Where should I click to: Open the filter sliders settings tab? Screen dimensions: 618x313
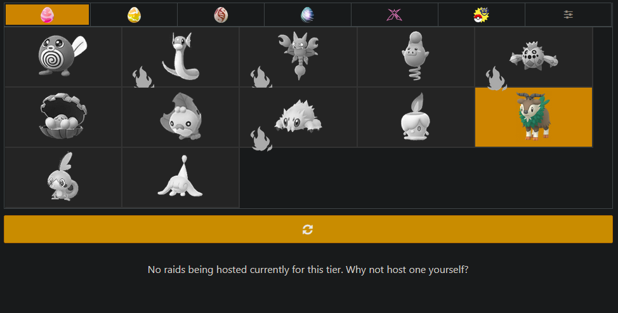[568, 15]
